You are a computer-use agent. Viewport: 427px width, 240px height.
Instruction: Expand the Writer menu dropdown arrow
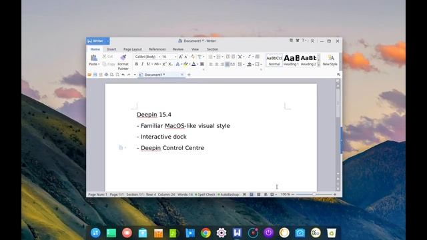coord(108,41)
